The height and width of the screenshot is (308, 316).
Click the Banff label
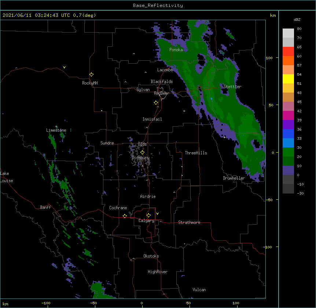tap(45, 207)
